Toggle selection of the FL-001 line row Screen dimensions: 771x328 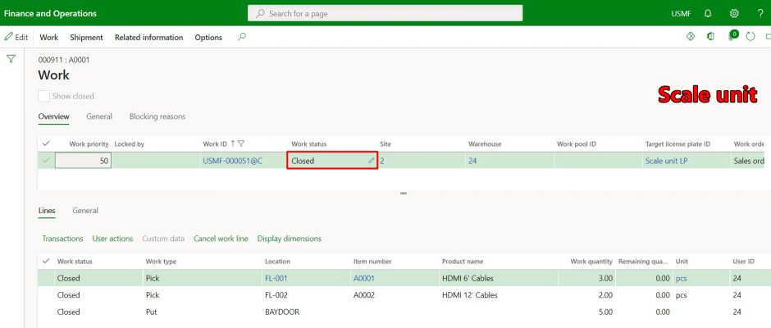(x=46, y=278)
